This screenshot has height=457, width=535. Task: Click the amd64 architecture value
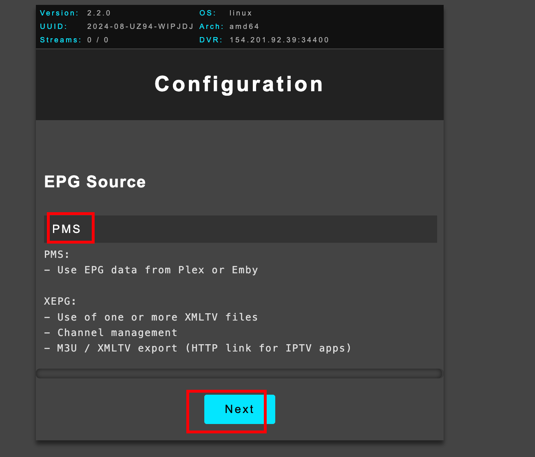click(244, 26)
